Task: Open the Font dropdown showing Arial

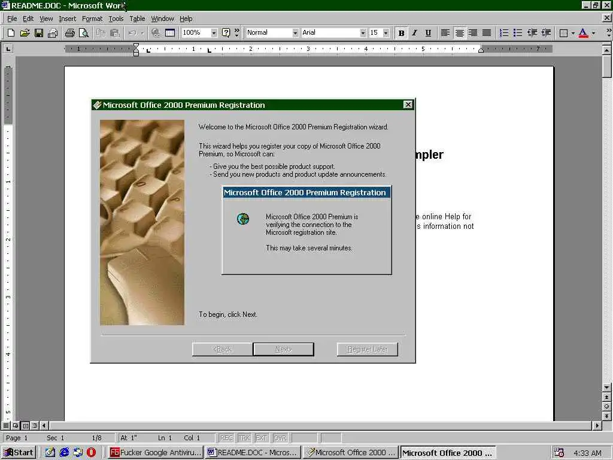Action: click(363, 33)
